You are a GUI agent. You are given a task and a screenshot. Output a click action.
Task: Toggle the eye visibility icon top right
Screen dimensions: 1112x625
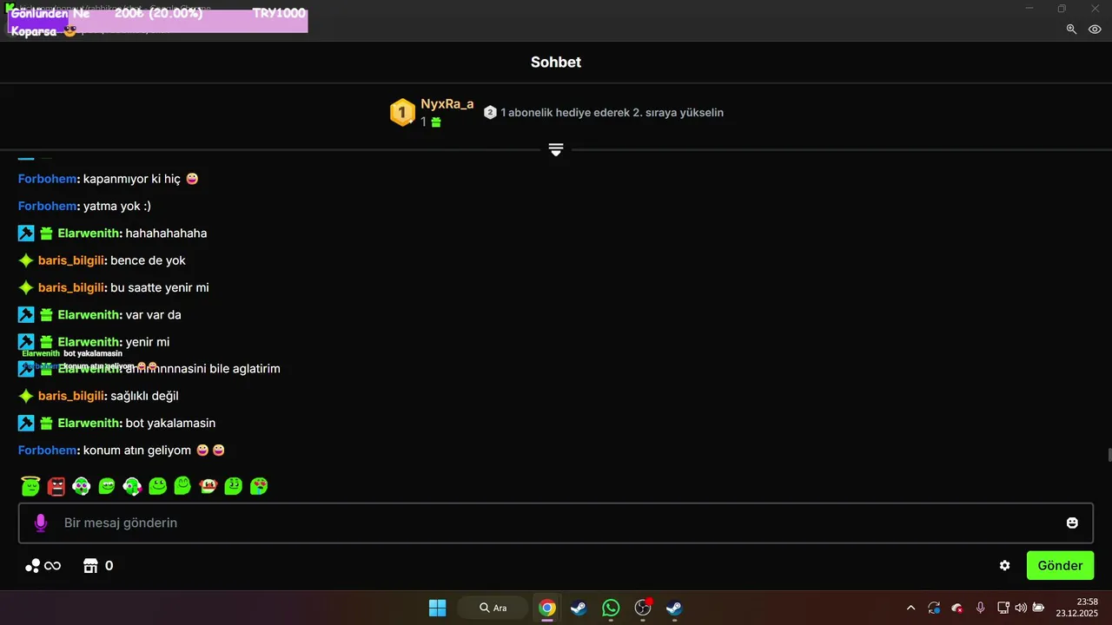pyautogui.click(x=1095, y=29)
